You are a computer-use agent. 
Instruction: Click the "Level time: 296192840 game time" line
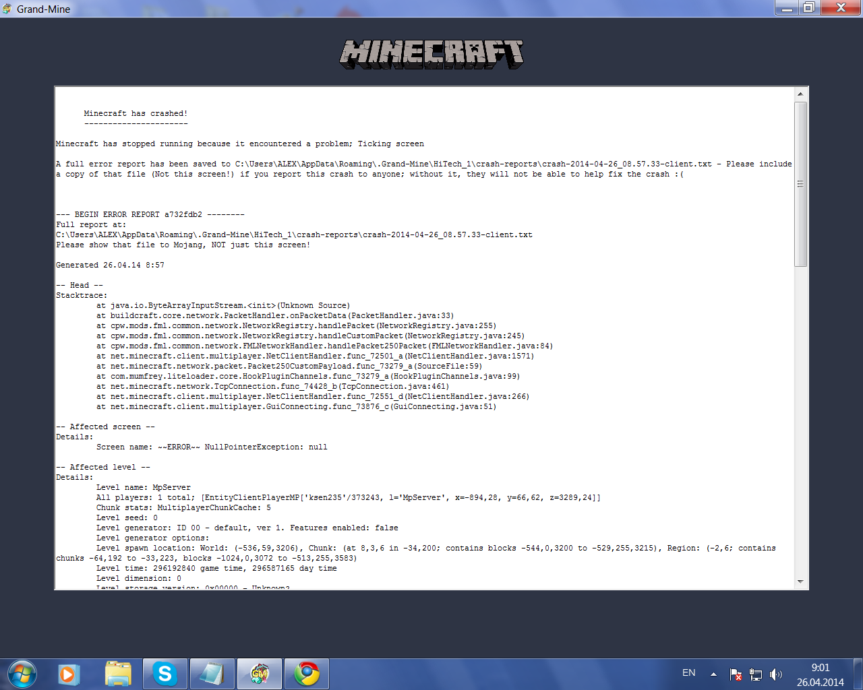point(216,568)
